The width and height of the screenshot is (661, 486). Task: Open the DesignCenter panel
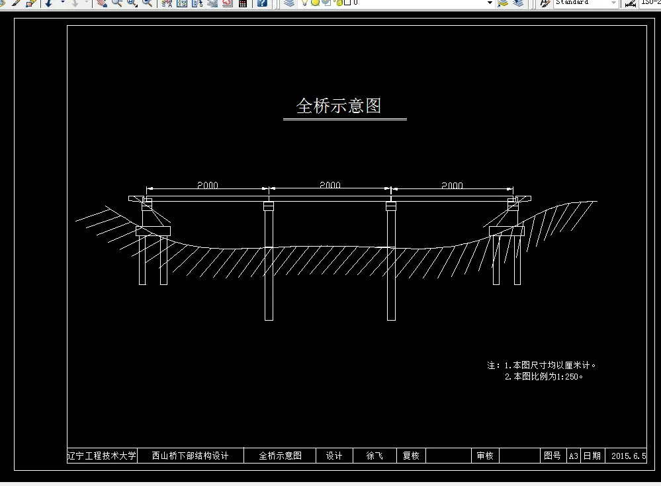click(x=182, y=3)
